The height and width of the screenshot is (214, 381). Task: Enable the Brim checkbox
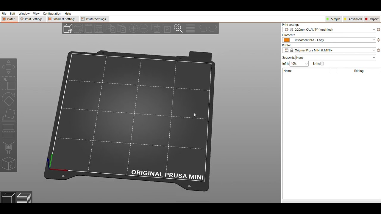(322, 64)
